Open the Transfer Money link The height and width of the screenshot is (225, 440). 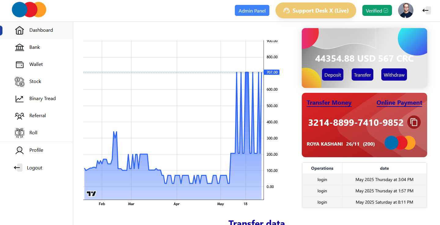point(329,103)
